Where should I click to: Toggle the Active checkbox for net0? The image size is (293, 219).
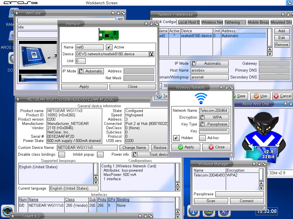tap(109, 47)
